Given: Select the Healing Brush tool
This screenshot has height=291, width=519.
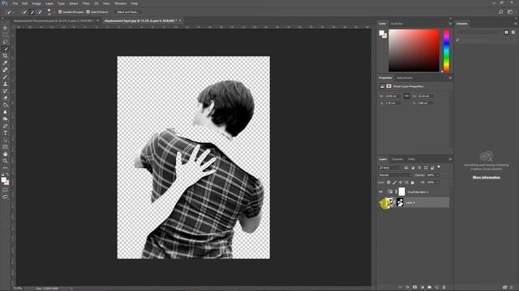Looking at the screenshot, I should [x=5, y=70].
